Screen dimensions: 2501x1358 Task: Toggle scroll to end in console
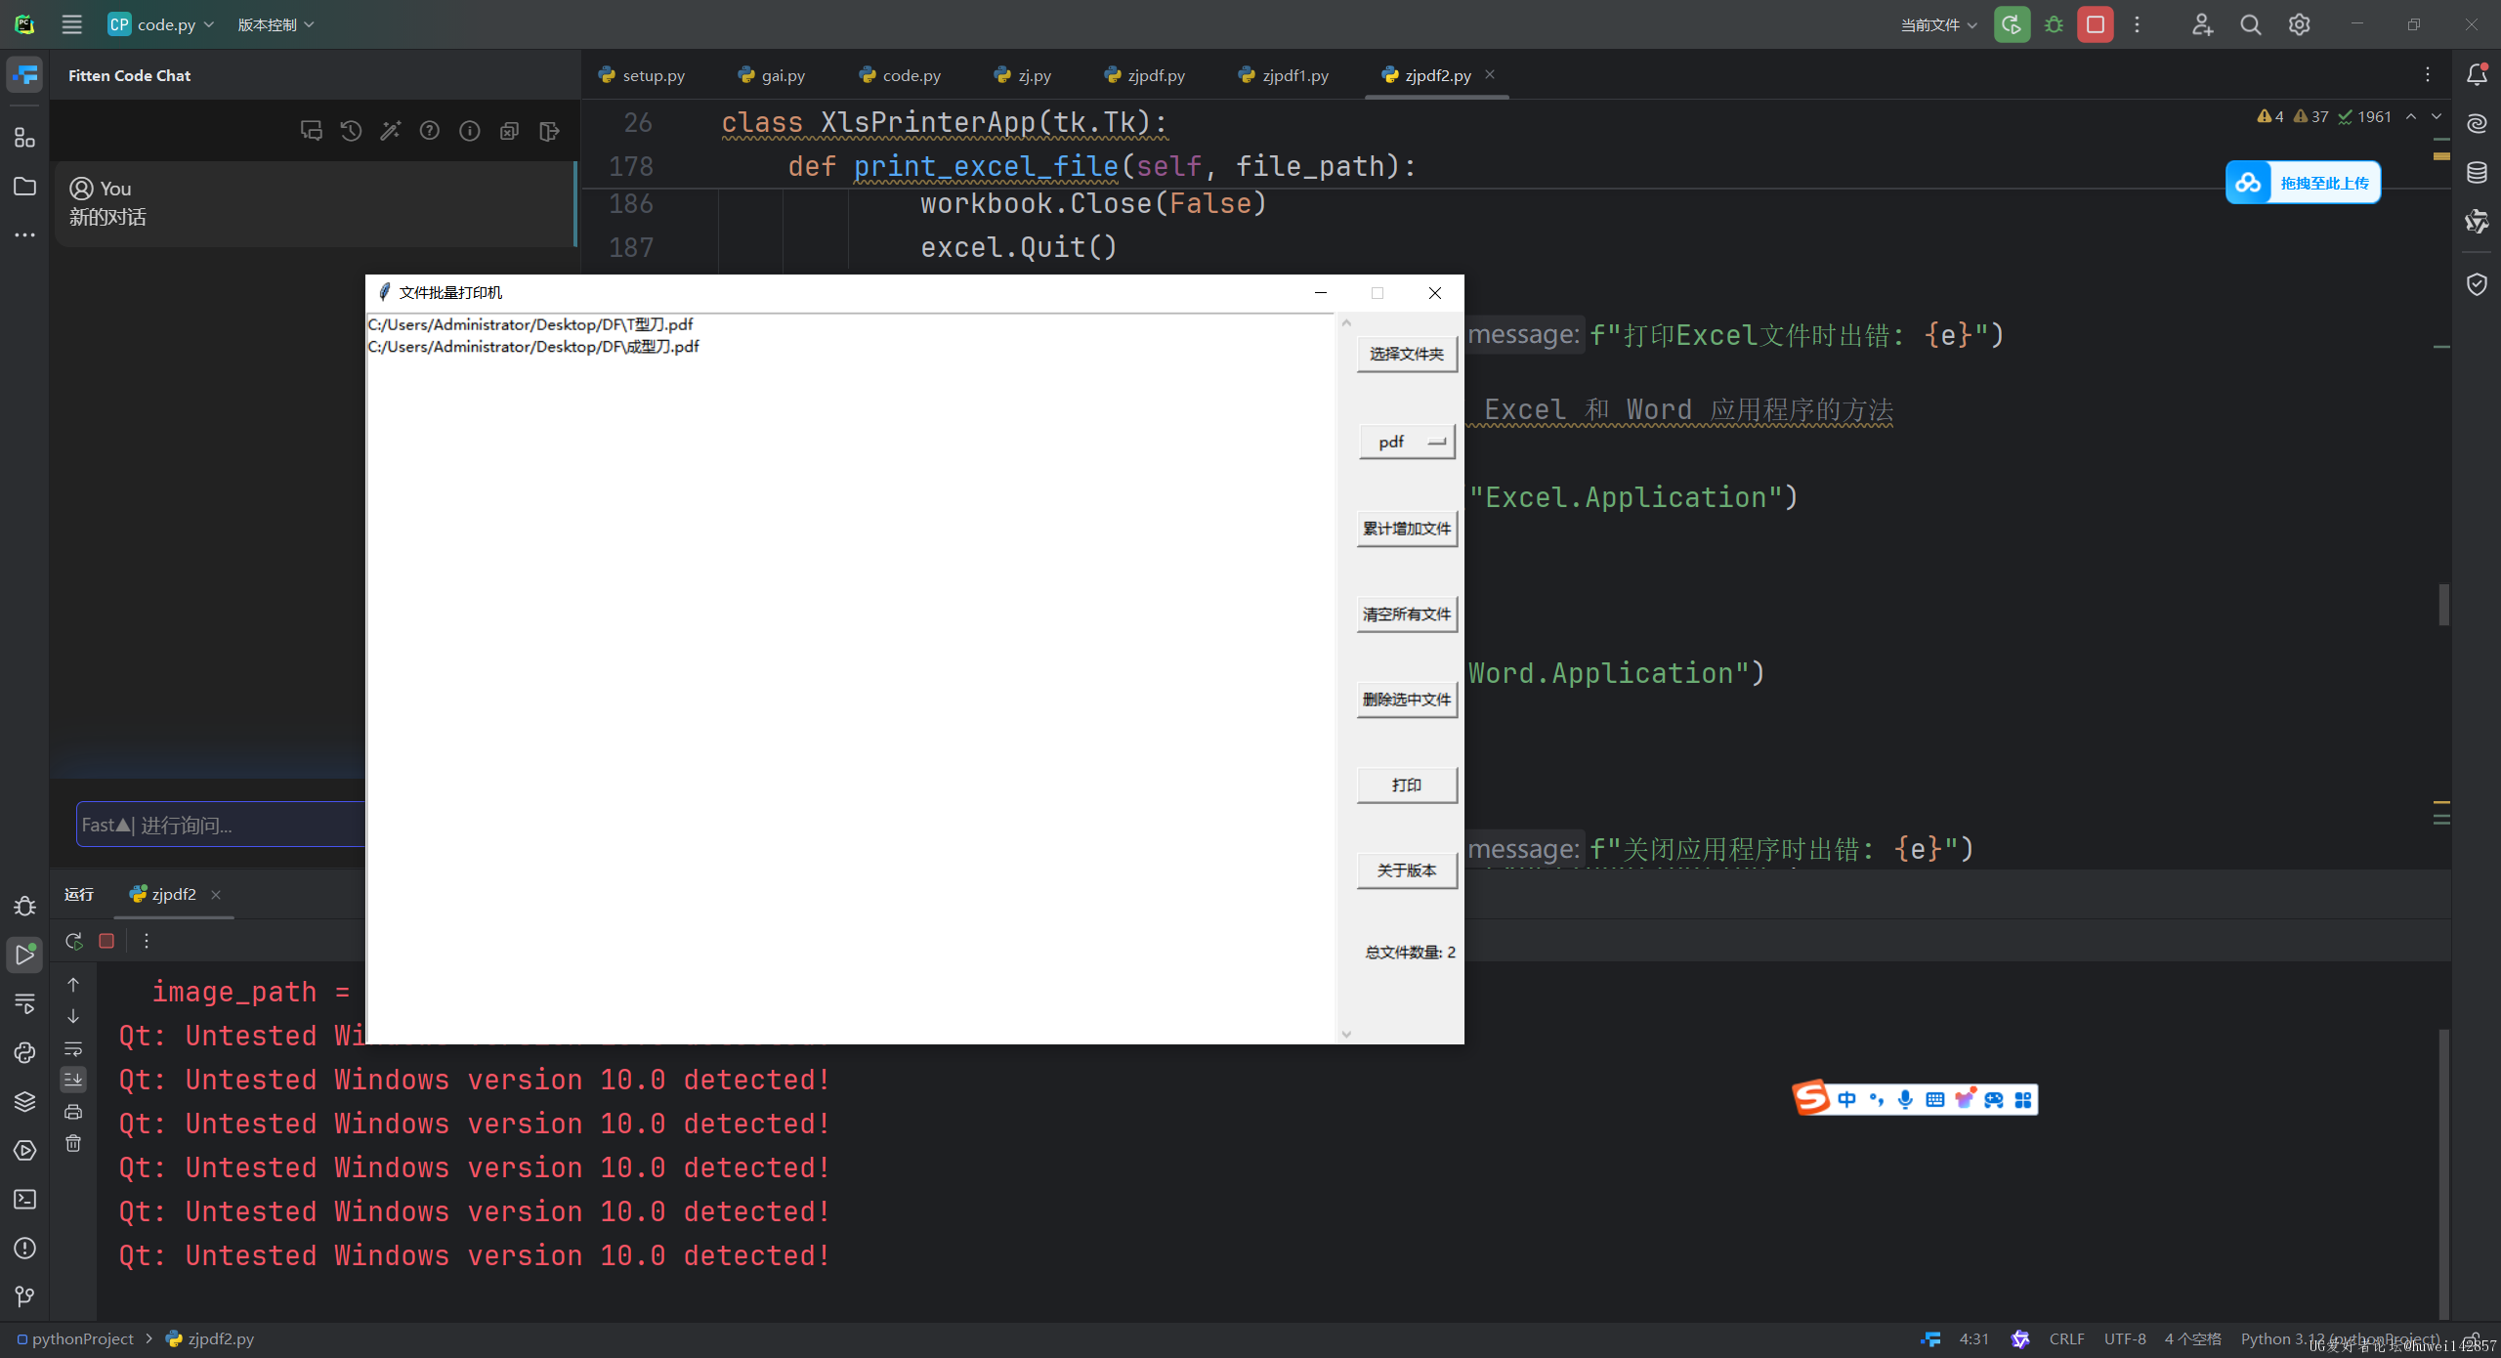[73, 1080]
